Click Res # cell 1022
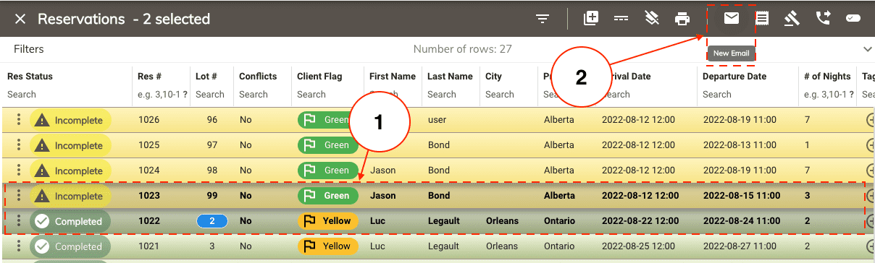875x263 pixels. (x=148, y=221)
